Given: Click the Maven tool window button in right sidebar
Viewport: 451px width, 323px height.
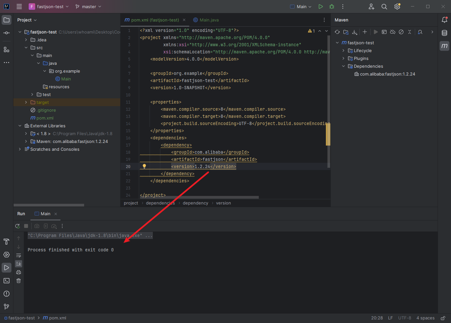Looking at the screenshot, I should click(444, 46).
